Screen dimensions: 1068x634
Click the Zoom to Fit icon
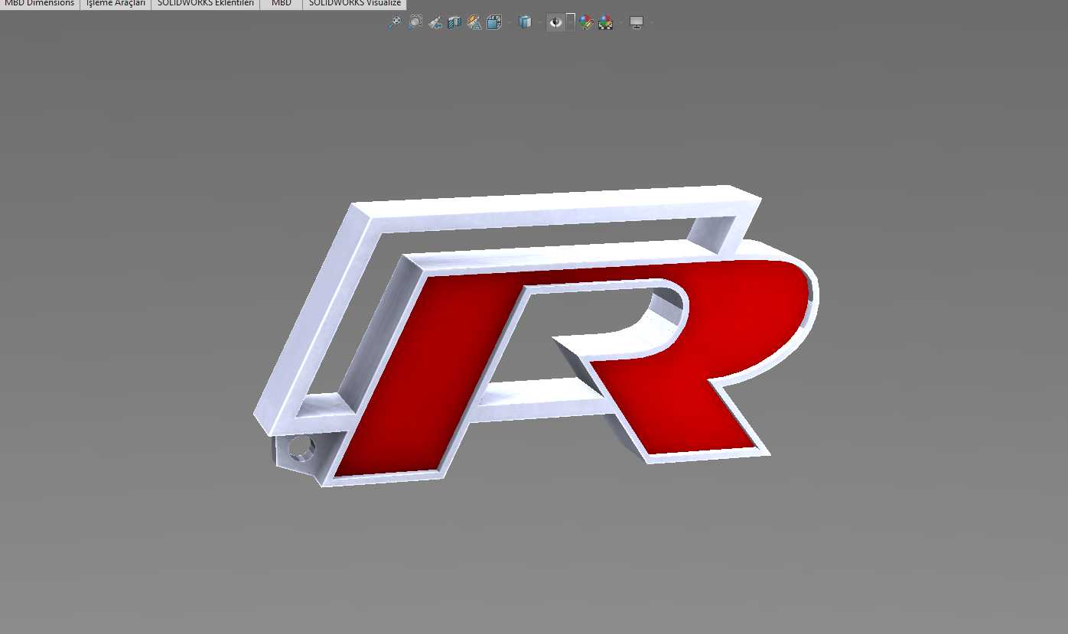coord(395,22)
